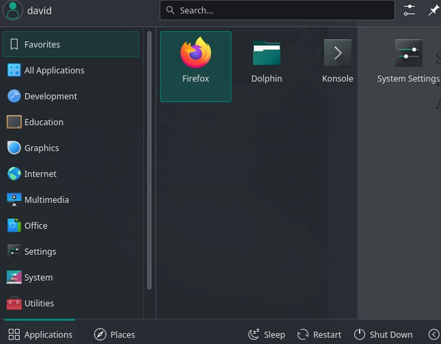Open the Utilities category
Screen dimensions: 441x344
pos(71,303)
